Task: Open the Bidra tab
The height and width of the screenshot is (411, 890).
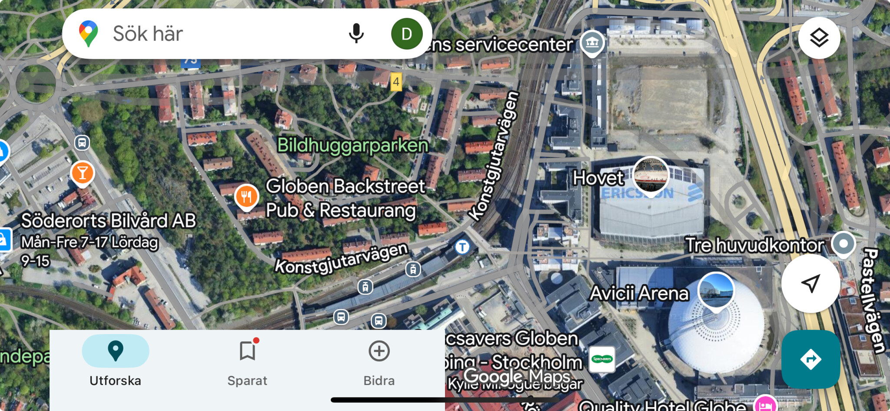Action: coord(379,363)
